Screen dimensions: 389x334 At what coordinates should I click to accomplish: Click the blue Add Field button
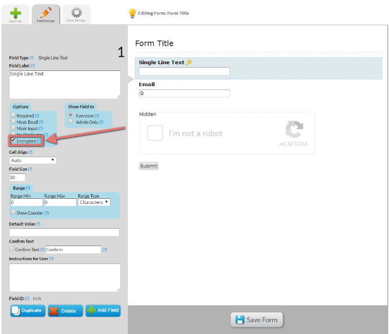(103, 311)
